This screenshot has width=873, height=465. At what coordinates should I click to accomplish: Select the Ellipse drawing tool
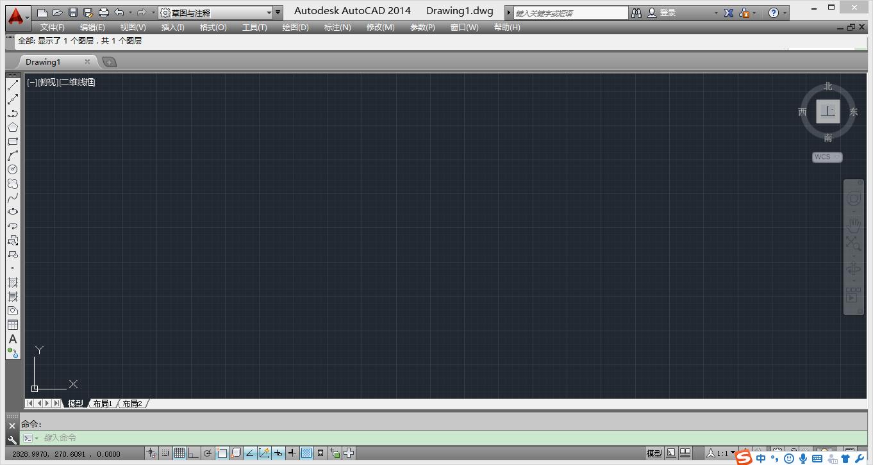pos(13,212)
